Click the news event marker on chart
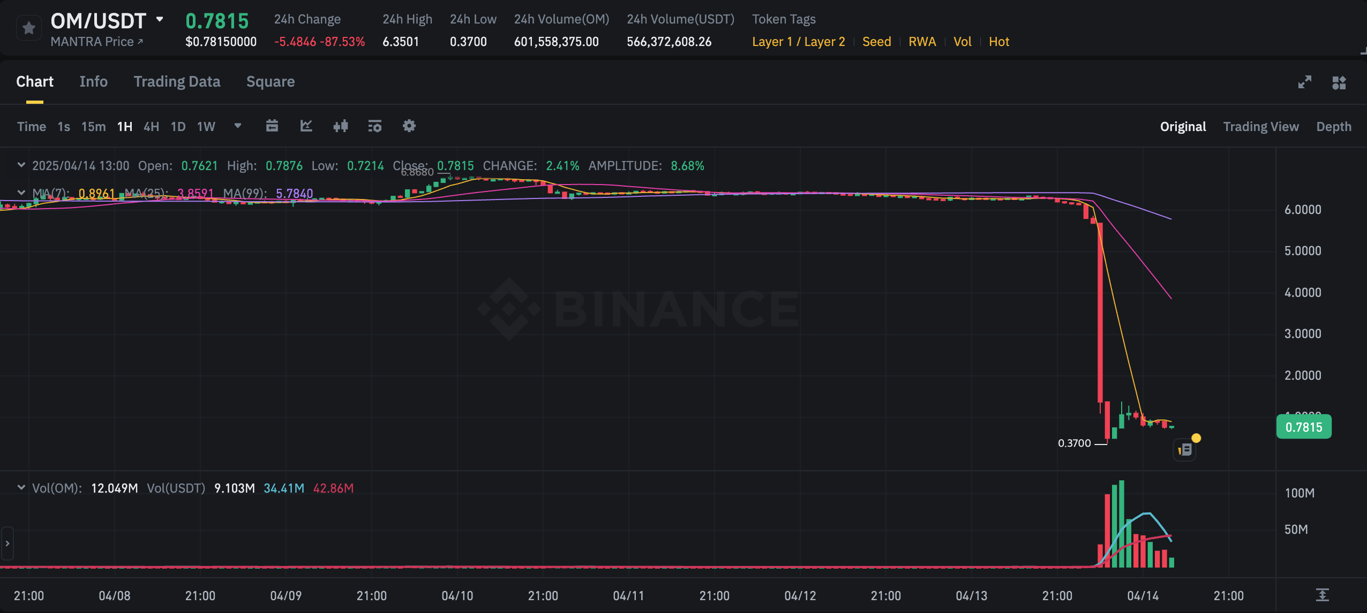 [x=1185, y=450]
